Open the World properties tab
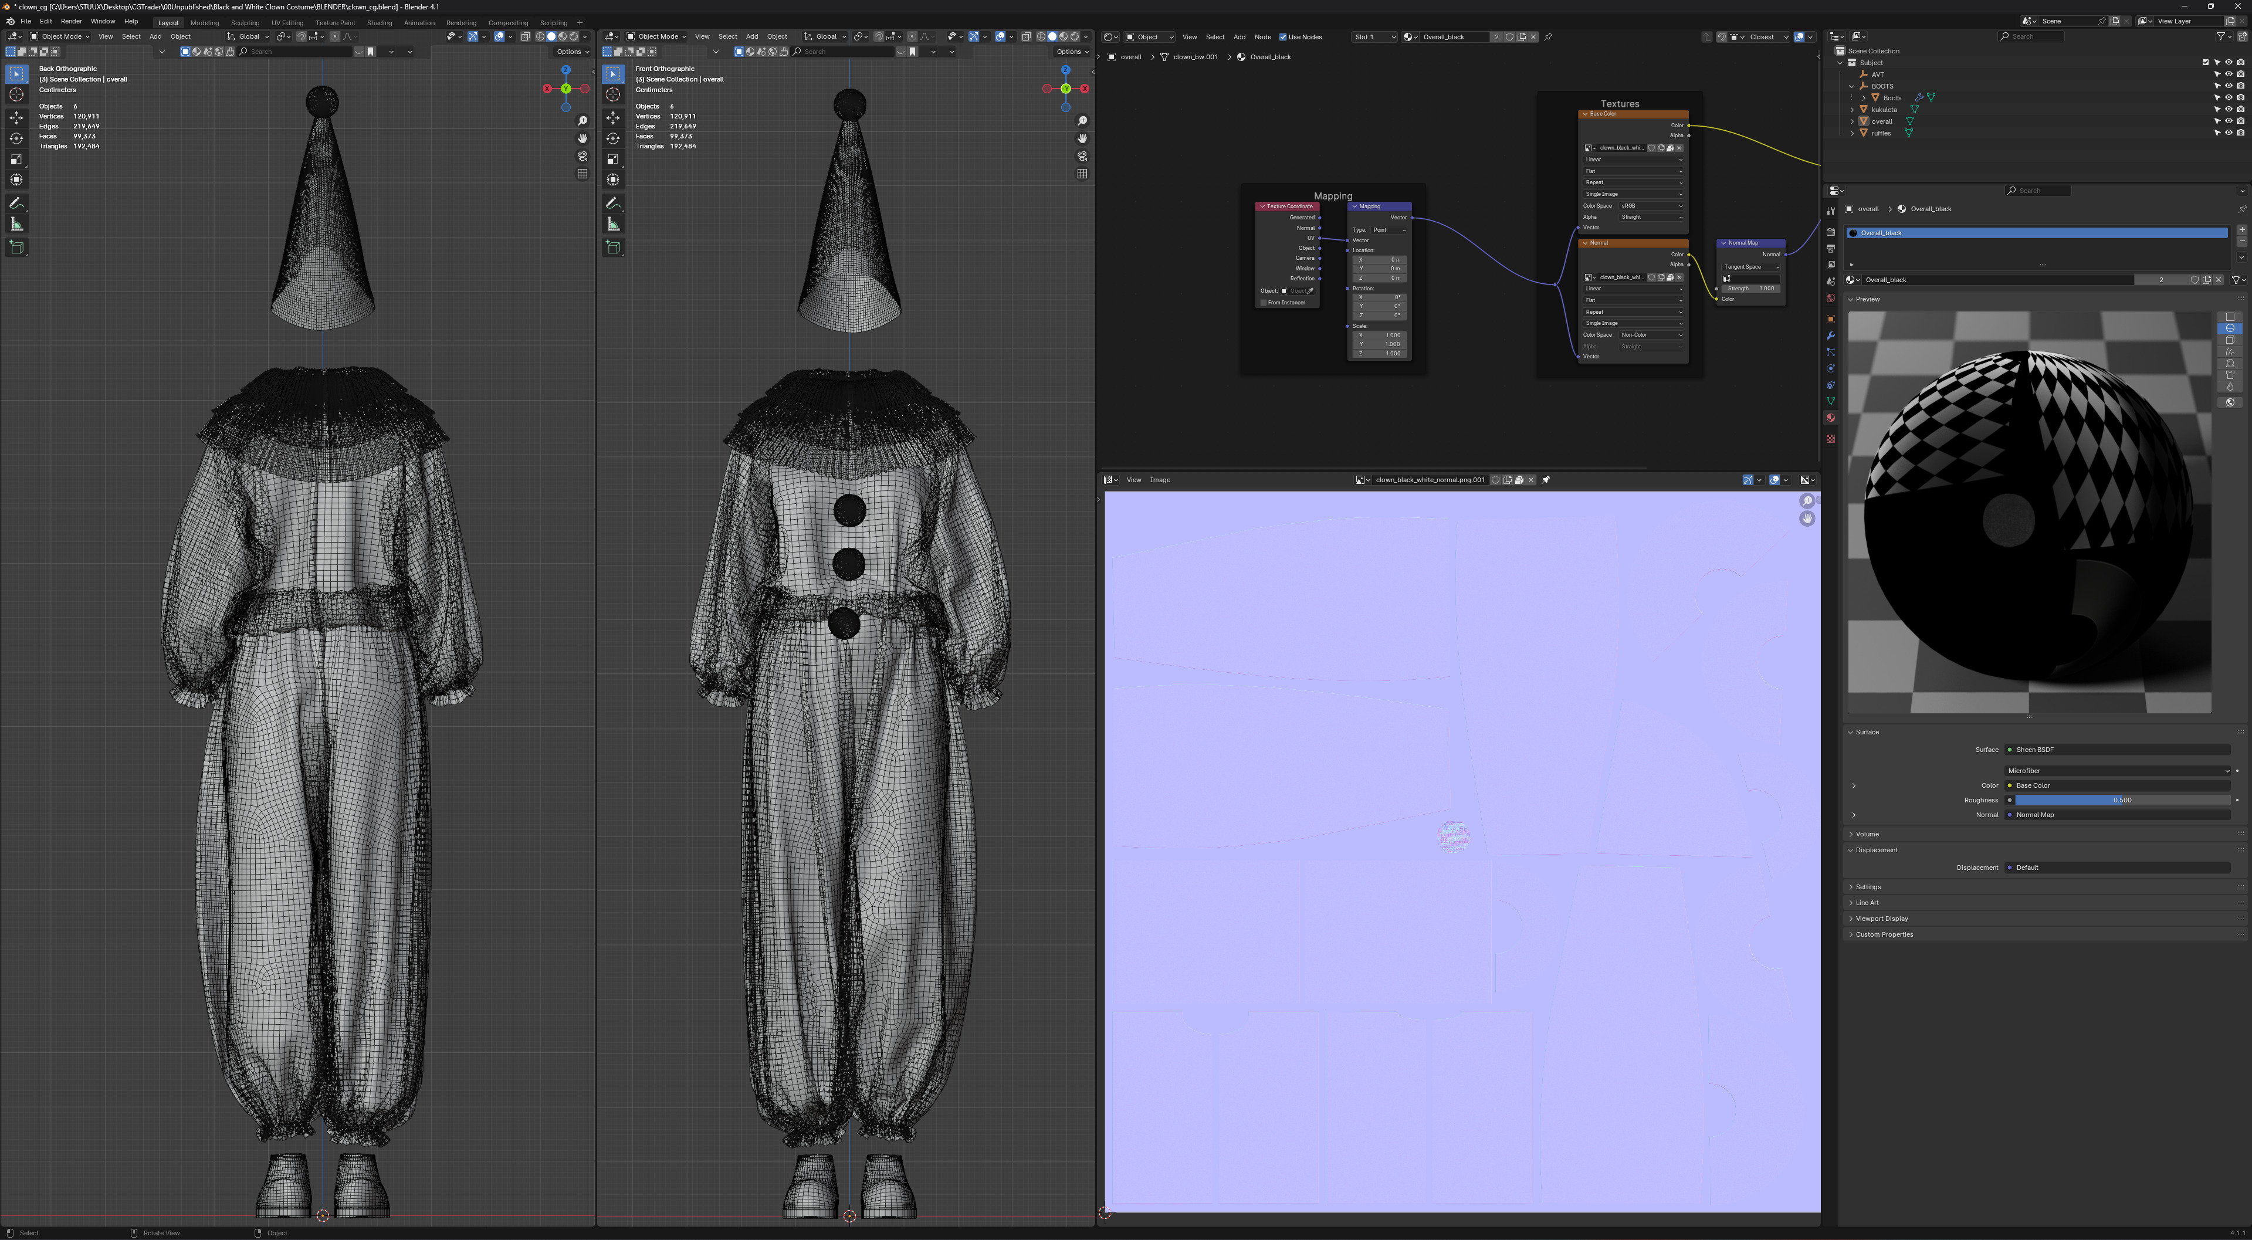Viewport: 2252px width, 1240px height. (1831, 299)
